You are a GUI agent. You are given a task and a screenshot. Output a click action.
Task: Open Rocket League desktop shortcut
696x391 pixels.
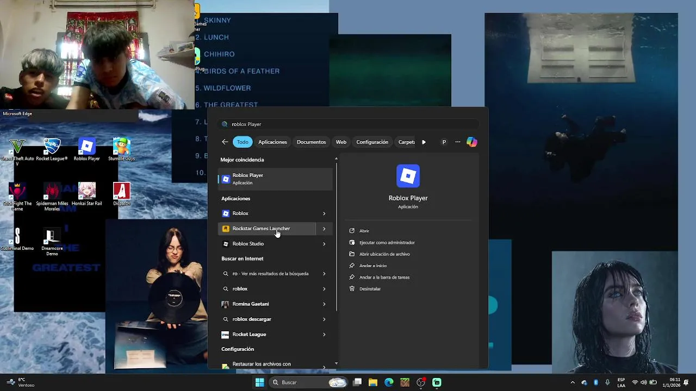click(52, 150)
